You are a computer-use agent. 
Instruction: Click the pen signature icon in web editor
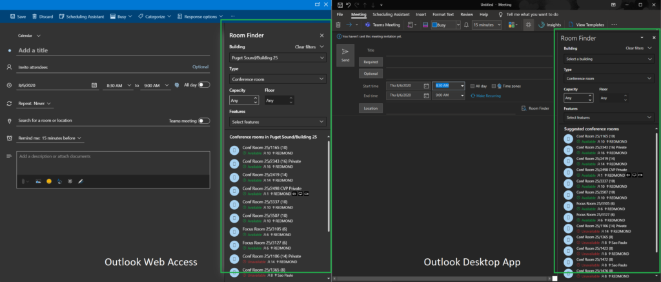pos(81,181)
